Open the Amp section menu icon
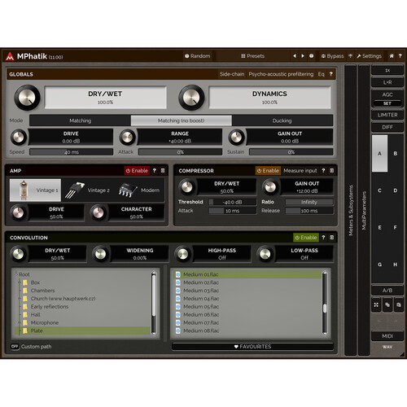The height and width of the screenshot is (407, 407). tap(163, 171)
